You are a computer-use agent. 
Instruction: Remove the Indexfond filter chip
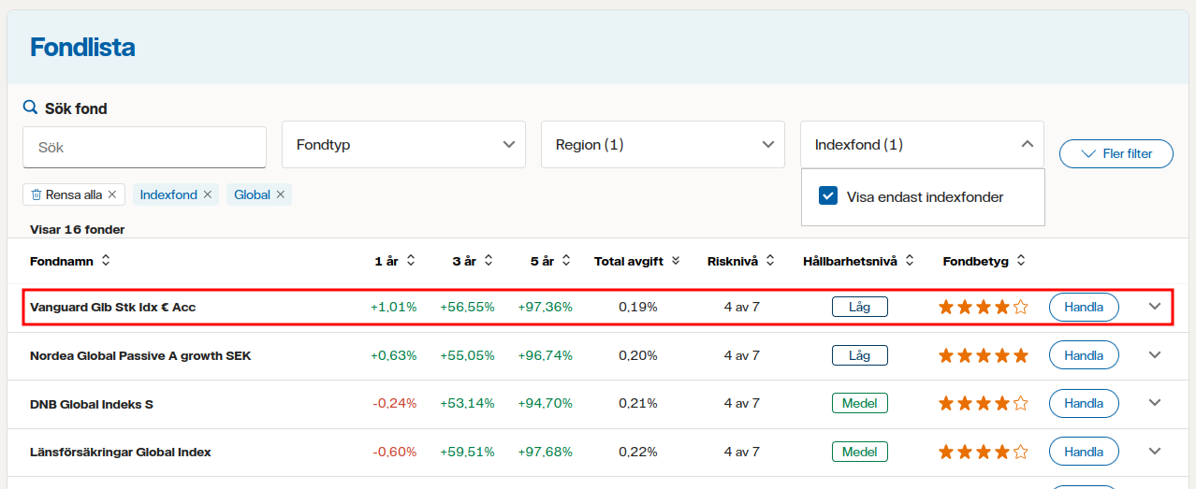point(208,194)
